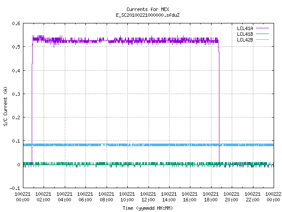282x212 pixels.
Task: Click the y-axis tick value 0.3
Action: click(x=16, y=94)
